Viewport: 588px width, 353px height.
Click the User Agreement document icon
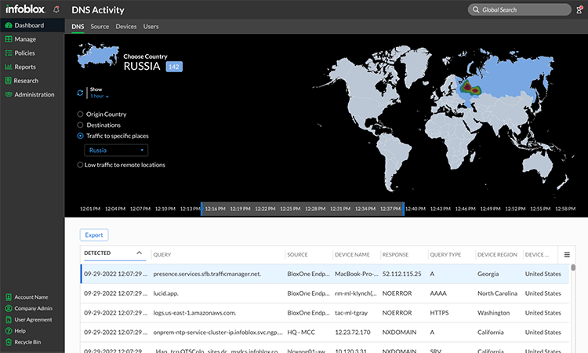click(9, 319)
